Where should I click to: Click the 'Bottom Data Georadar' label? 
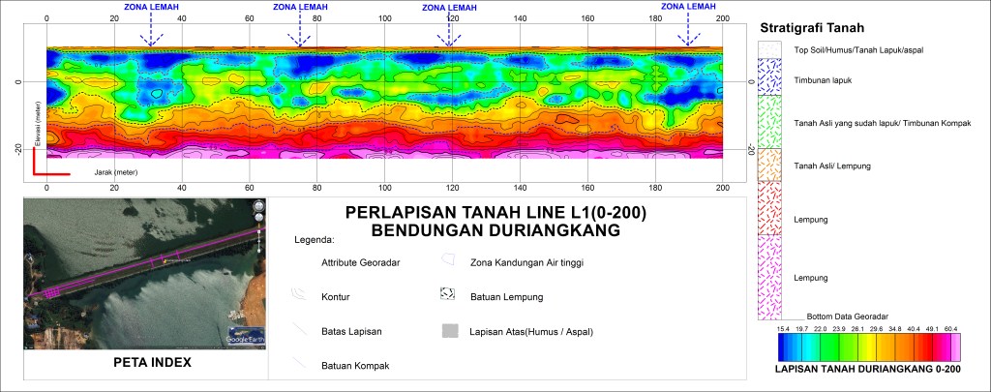(848, 316)
